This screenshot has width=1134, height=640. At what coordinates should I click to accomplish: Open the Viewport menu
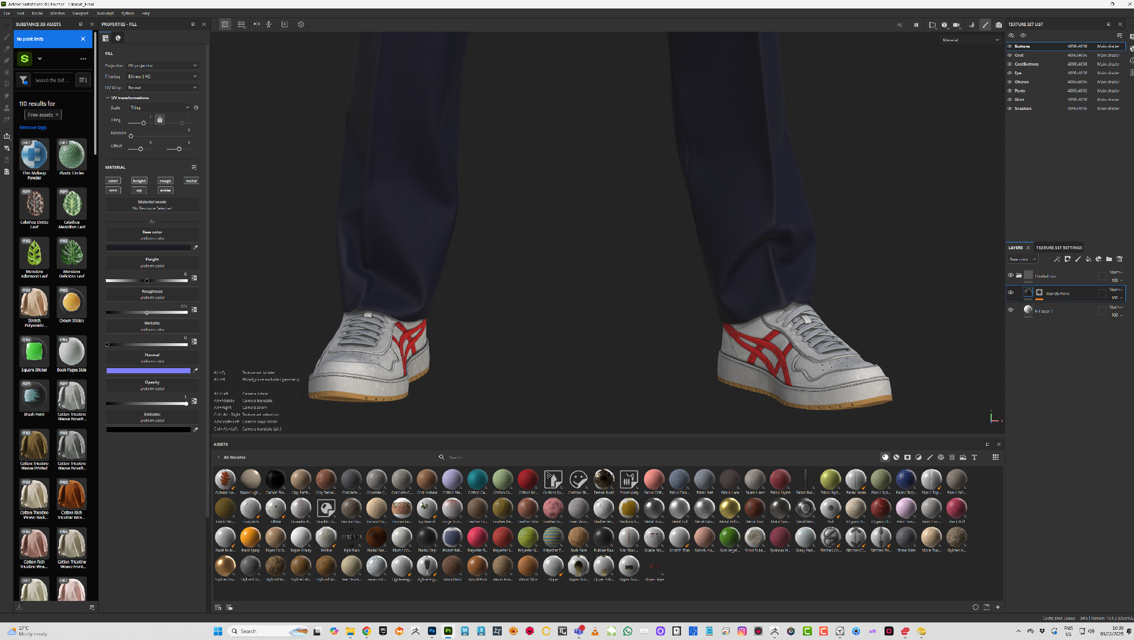[81, 13]
